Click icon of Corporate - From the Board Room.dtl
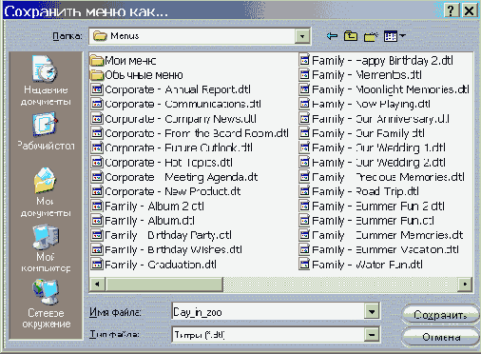The height and width of the screenshot is (354, 481). click(97, 133)
